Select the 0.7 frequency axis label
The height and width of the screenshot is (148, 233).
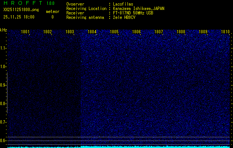(3, 122)
